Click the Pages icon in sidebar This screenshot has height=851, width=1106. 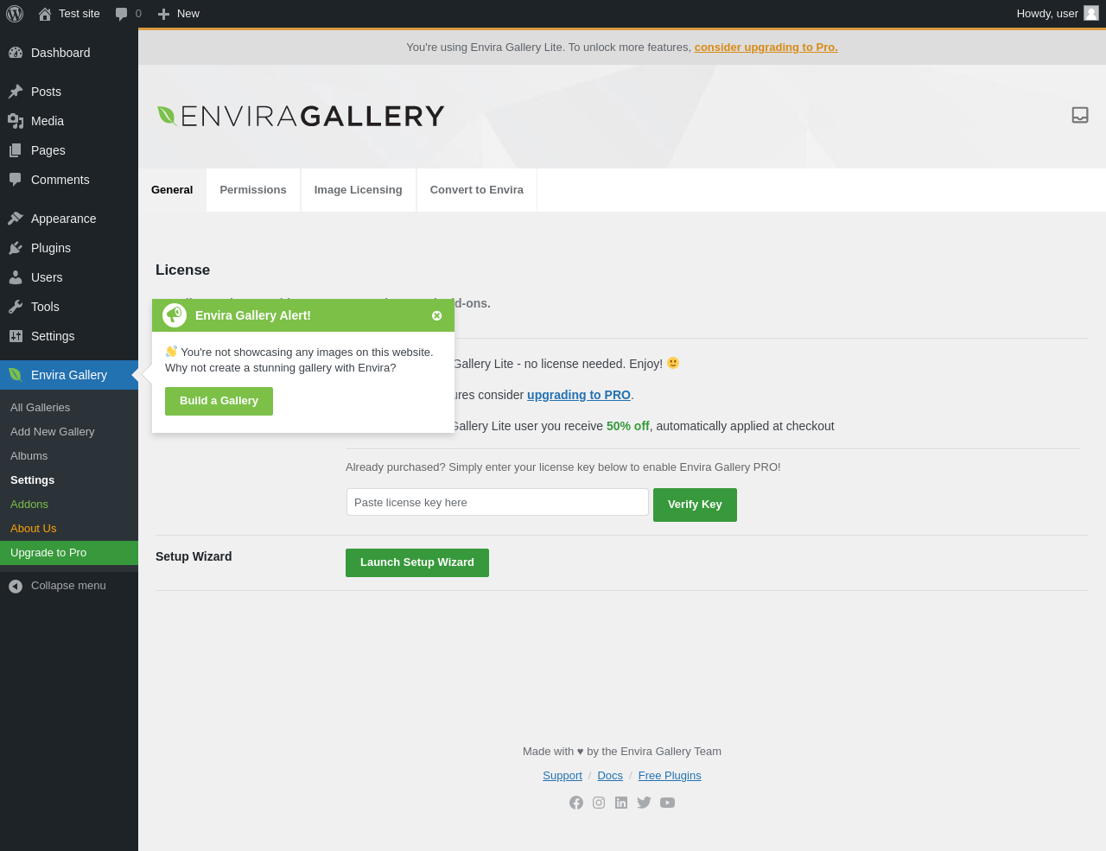tap(16, 150)
